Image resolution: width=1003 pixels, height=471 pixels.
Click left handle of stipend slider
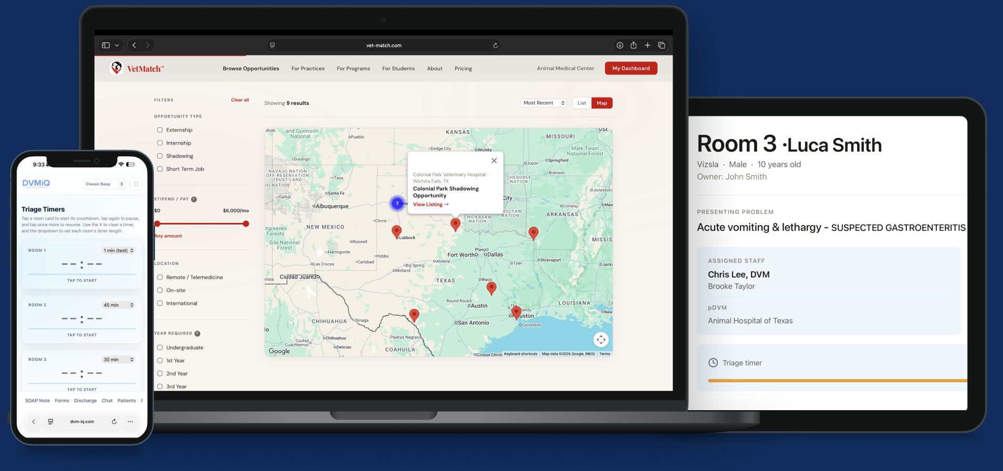click(x=157, y=224)
